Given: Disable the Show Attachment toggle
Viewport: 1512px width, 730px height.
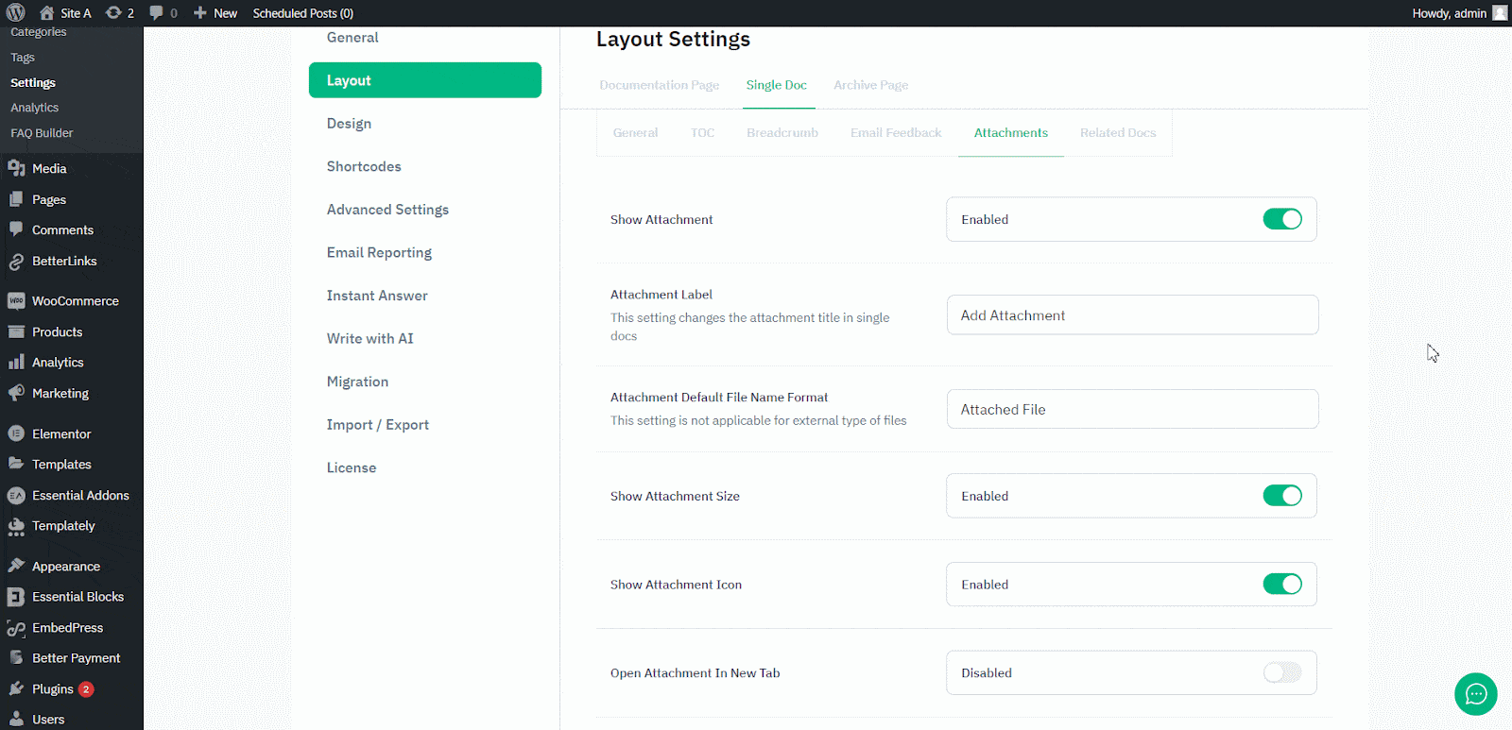Looking at the screenshot, I should point(1281,219).
